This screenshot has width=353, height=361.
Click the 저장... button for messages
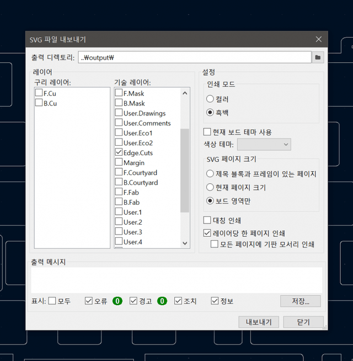pos(299,301)
